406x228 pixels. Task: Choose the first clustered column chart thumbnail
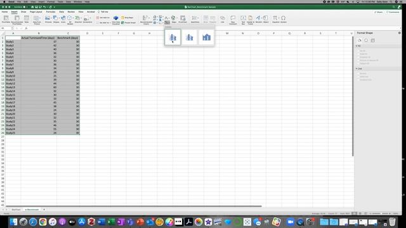click(173, 37)
